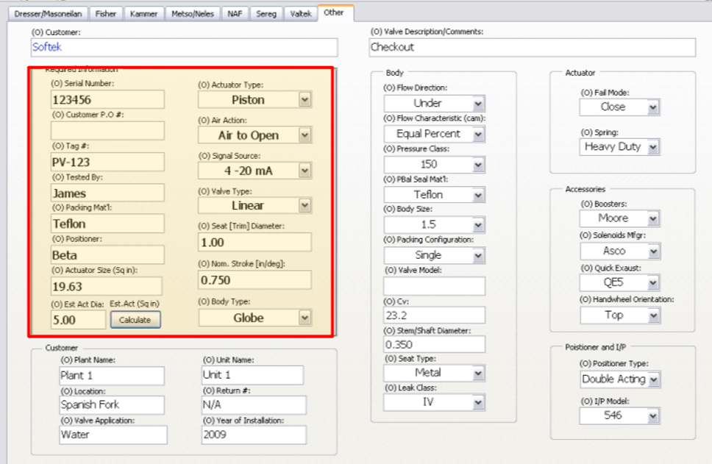The width and height of the screenshot is (712, 464).
Task: Open the Fail Mode dropdown
Action: 652,107
